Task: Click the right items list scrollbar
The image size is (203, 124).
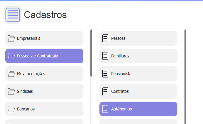Action: [185, 77]
